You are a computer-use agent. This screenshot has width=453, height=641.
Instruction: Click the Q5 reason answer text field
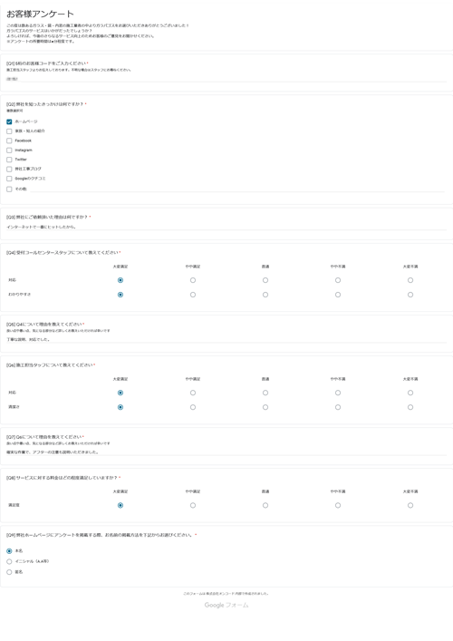(226, 339)
